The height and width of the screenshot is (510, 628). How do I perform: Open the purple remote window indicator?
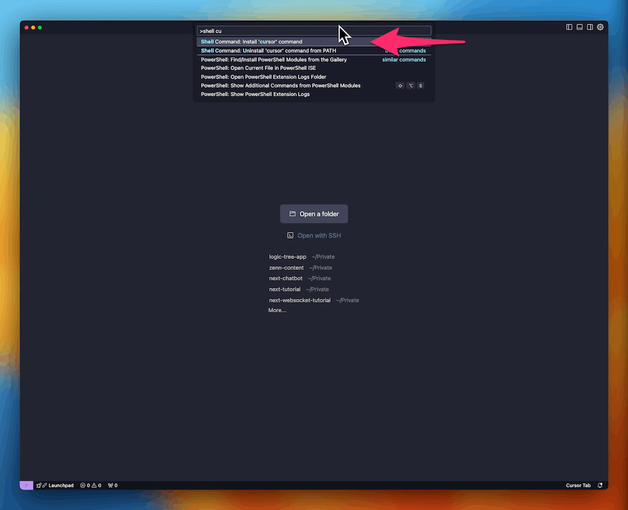click(x=26, y=485)
